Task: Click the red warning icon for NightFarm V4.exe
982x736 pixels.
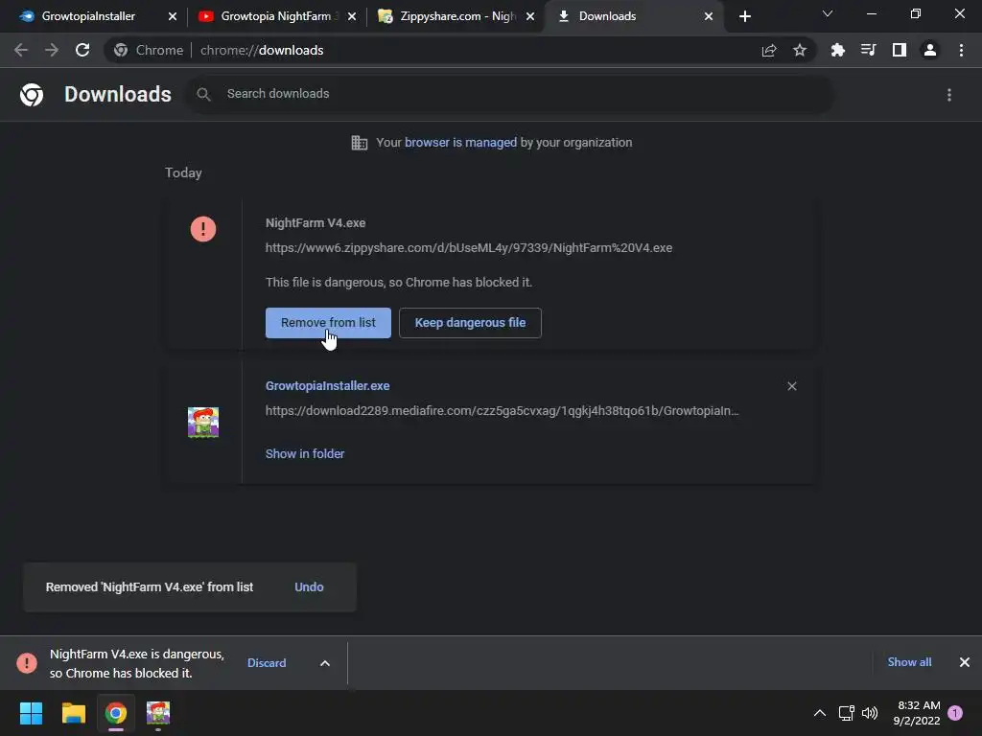Action: 203,229
